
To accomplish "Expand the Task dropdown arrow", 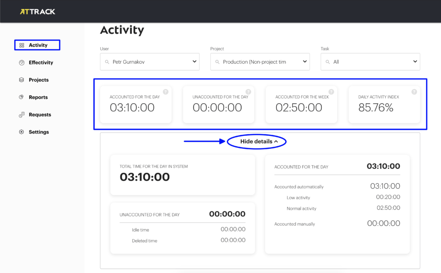I will (x=415, y=61).
